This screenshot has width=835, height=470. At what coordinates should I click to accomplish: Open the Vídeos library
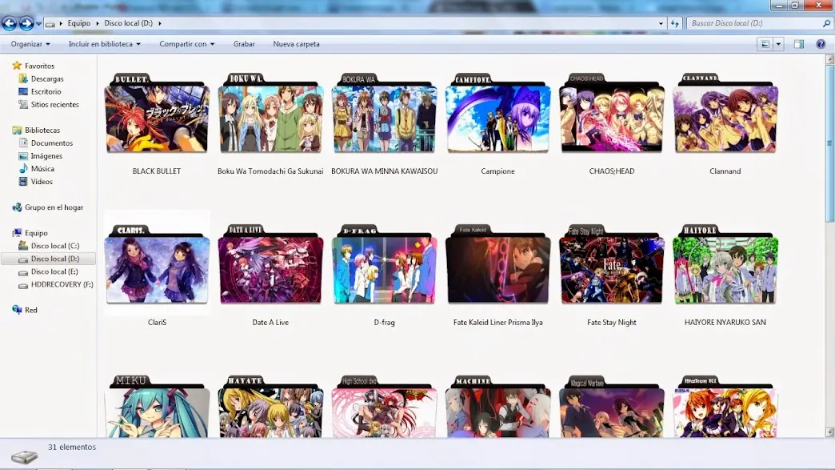point(42,182)
